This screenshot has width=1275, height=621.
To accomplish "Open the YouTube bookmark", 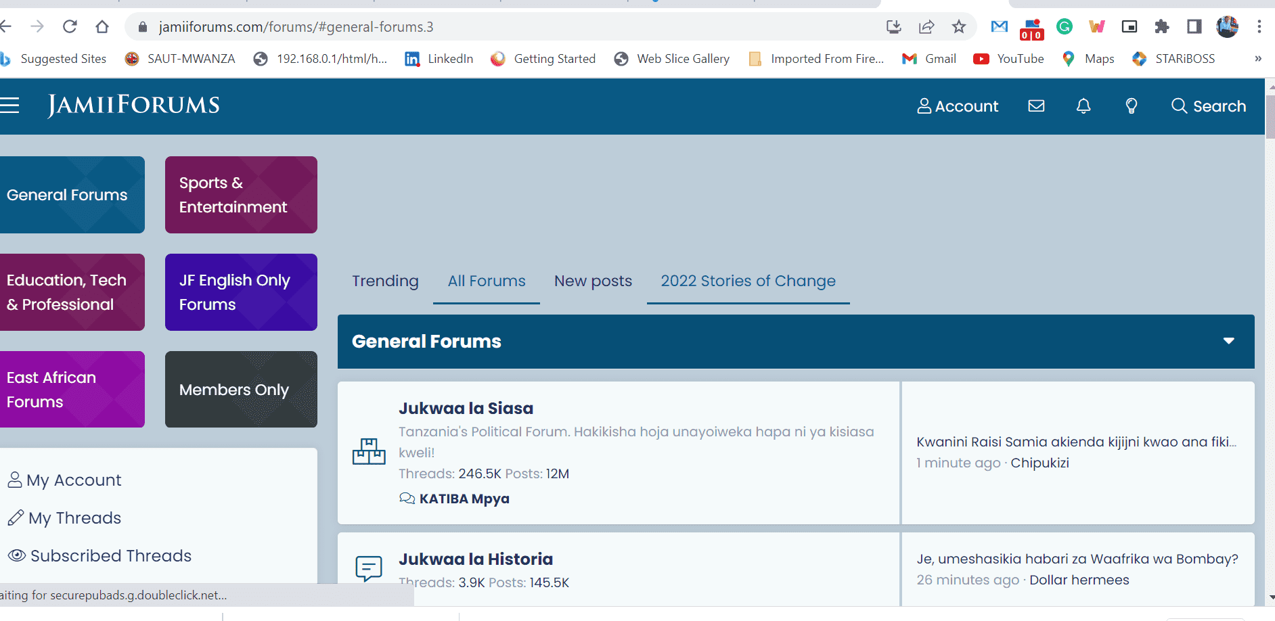I will point(1008,59).
